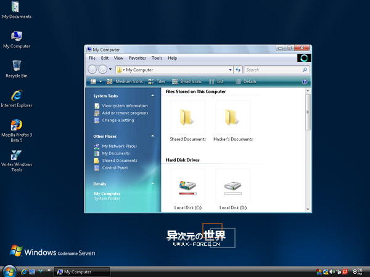The height and width of the screenshot is (277, 370).
Task: Select Local Disk (D:) drive
Action: (x=233, y=190)
